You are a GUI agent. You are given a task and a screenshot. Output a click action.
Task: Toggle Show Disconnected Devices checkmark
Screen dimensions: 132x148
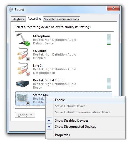(49, 126)
